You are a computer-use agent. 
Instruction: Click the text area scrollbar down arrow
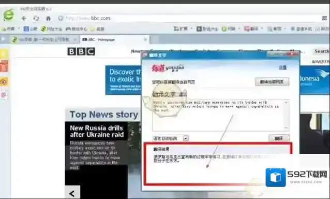(286, 127)
